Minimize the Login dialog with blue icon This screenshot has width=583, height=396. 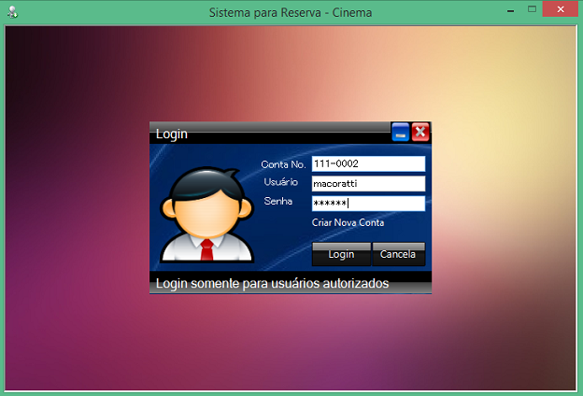click(x=401, y=132)
